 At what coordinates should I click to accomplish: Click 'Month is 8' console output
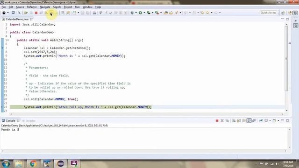[x=10, y=130]
